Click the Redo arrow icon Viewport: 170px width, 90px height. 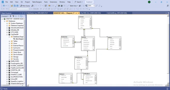click(x=40, y=6)
